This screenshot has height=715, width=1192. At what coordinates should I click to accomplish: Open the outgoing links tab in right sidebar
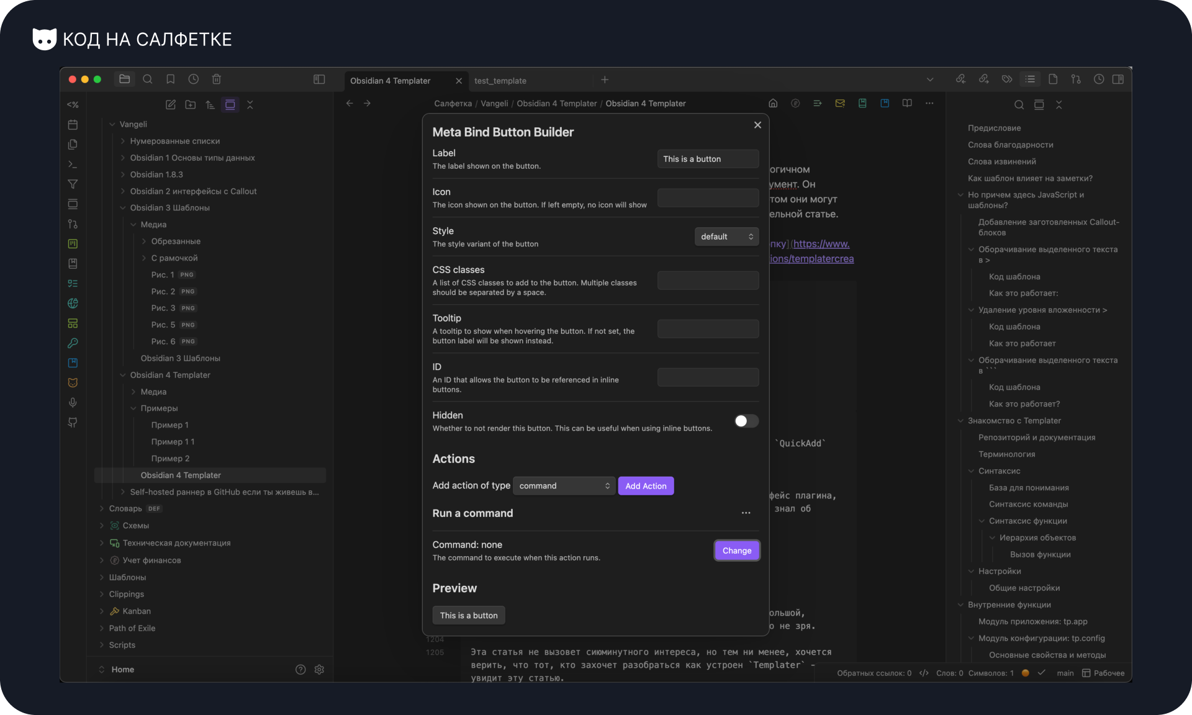pyautogui.click(x=984, y=79)
